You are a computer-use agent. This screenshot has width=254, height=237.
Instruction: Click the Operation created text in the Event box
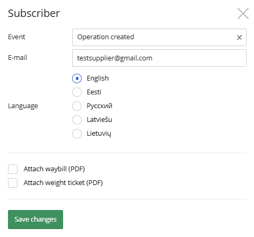(106, 37)
